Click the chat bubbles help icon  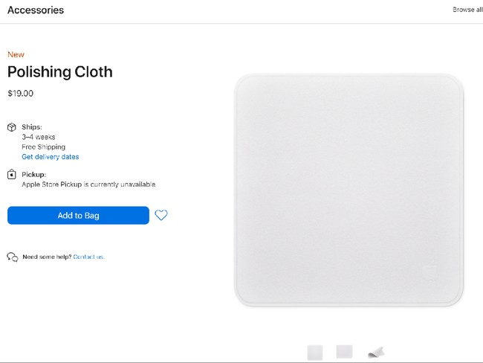[x=13, y=257]
